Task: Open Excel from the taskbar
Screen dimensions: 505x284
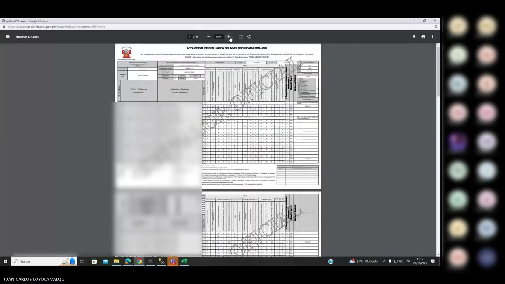Action: click(184, 261)
